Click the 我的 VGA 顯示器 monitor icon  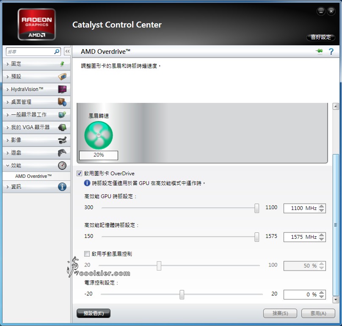pos(62,127)
